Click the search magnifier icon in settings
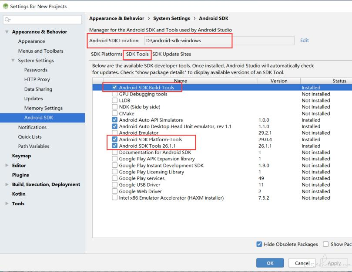The width and height of the screenshot is (352, 272). pyautogui.click(x=7, y=20)
